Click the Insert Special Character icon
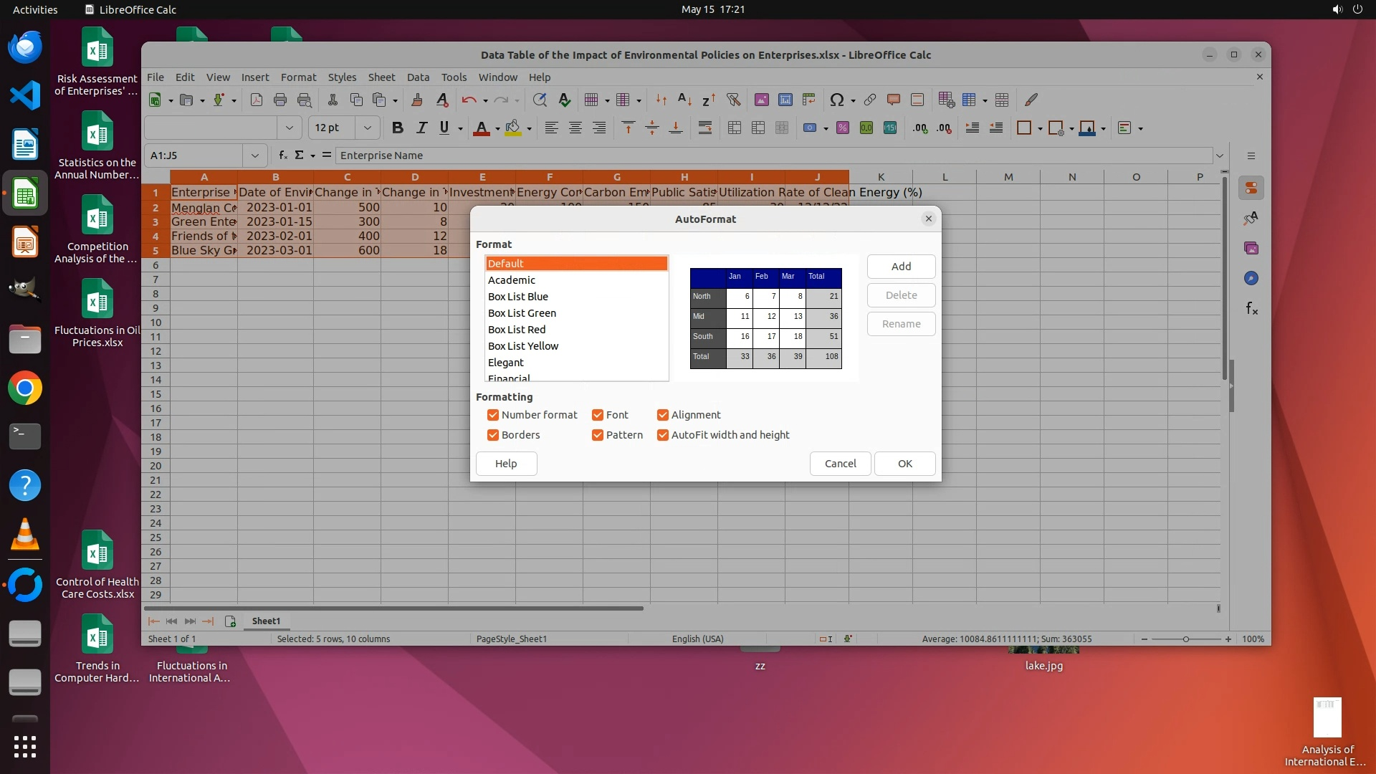Image resolution: width=1376 pixels, height=774 pixels. coord(836,100)
